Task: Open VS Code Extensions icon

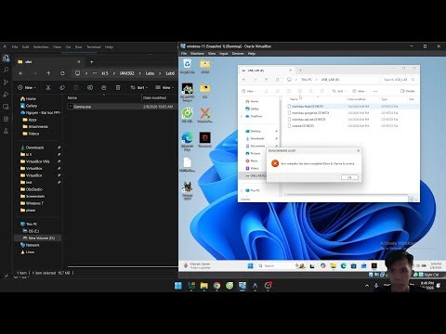Action: (6, 119)
